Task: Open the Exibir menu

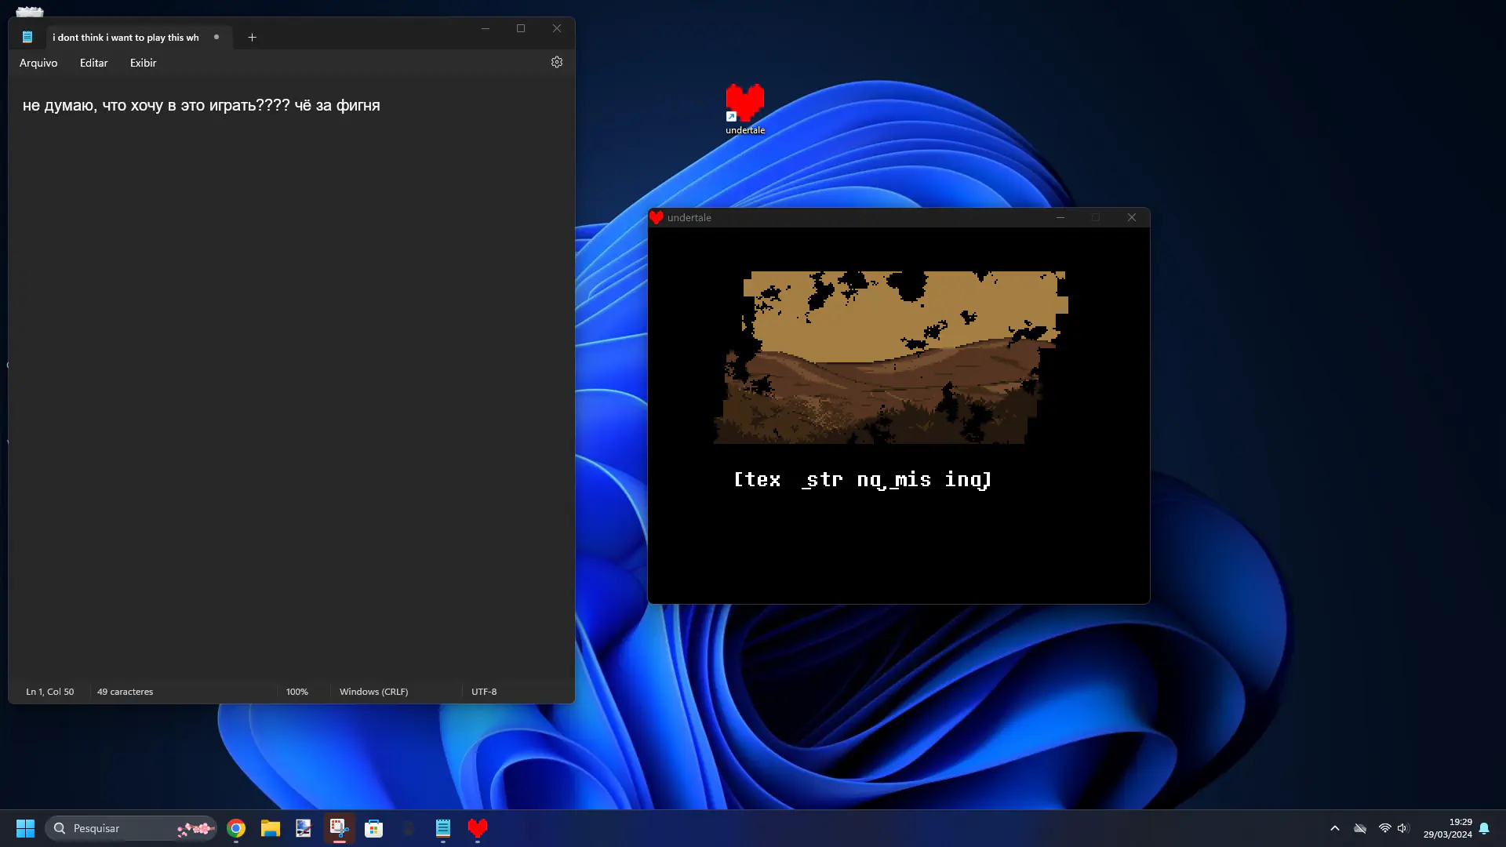Action: coord(143,63)
